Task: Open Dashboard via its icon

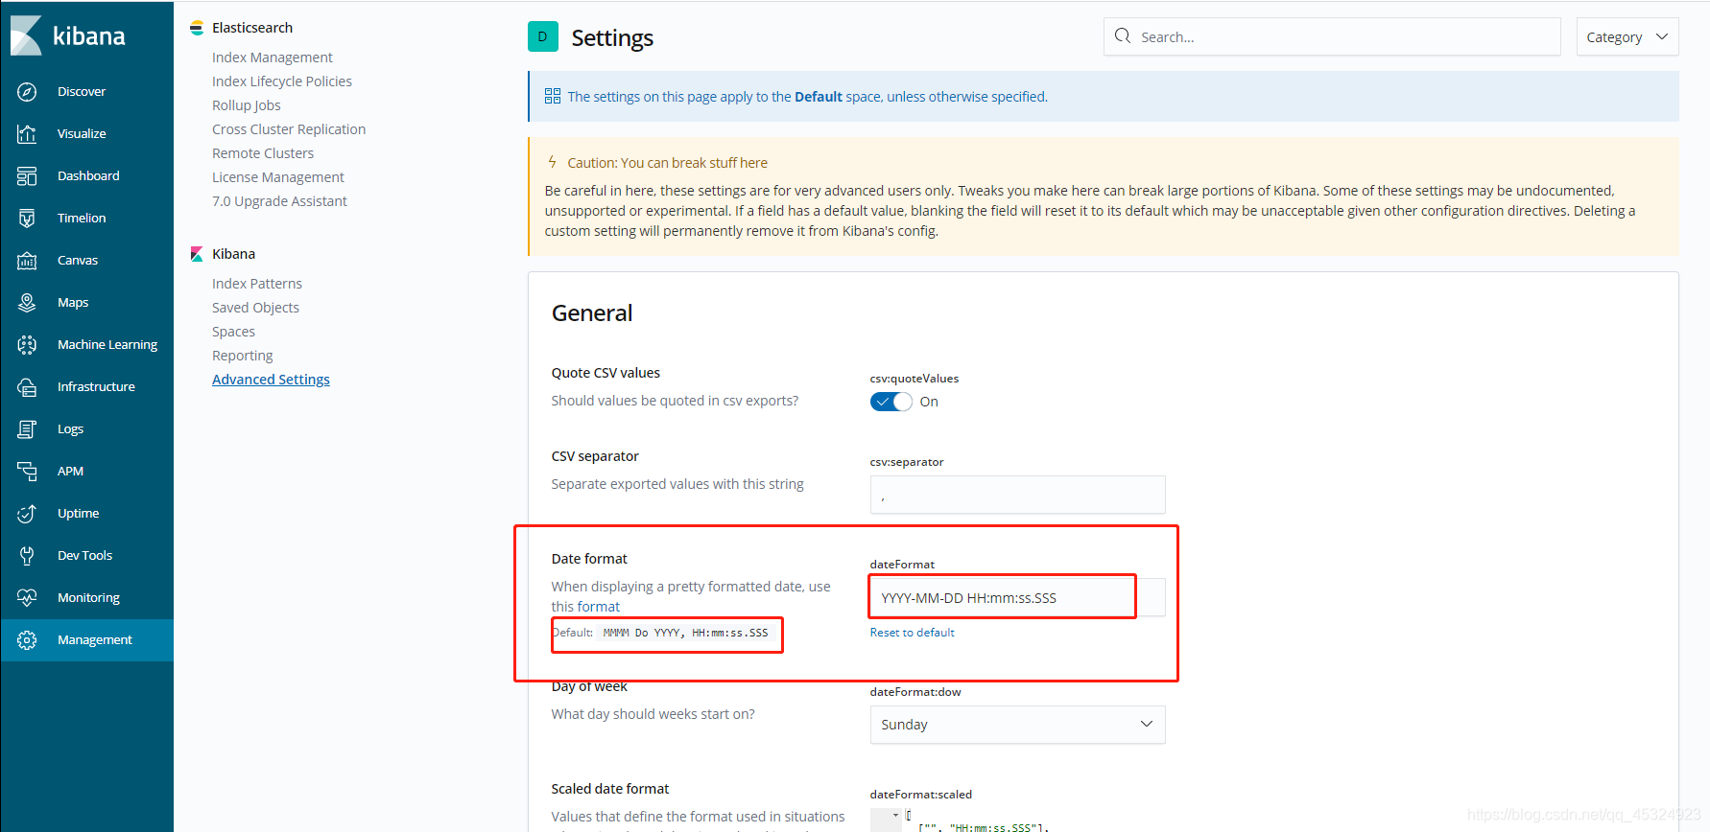Action: 27,176
